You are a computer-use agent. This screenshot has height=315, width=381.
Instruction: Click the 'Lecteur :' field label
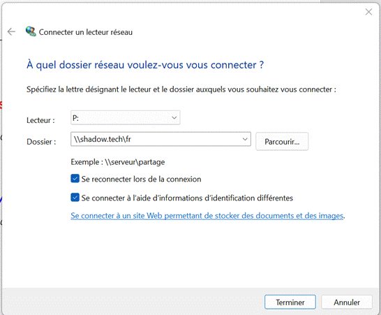tap(40, 120)
